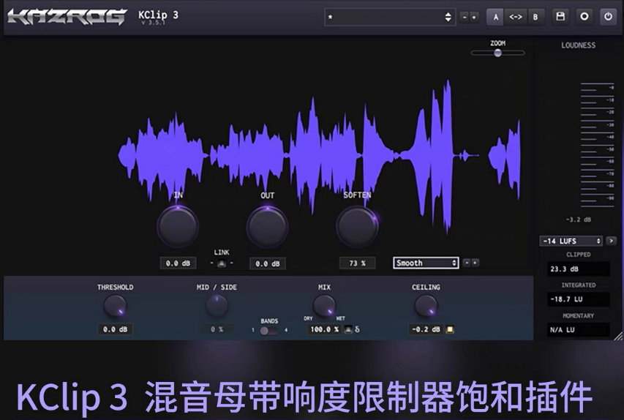Click the Mix value field 100.0 %

[x=324, y=329]
